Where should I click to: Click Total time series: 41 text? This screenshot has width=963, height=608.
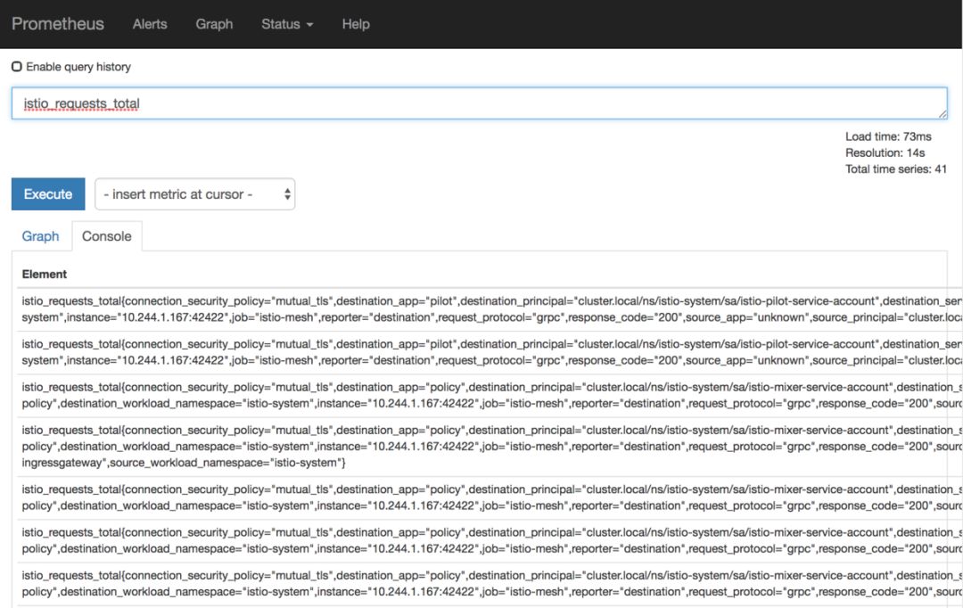(896, 169)
